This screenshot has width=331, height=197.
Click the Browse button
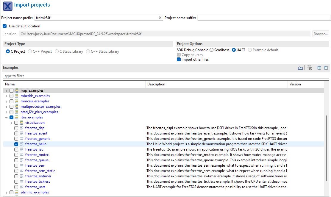[321, 34]
